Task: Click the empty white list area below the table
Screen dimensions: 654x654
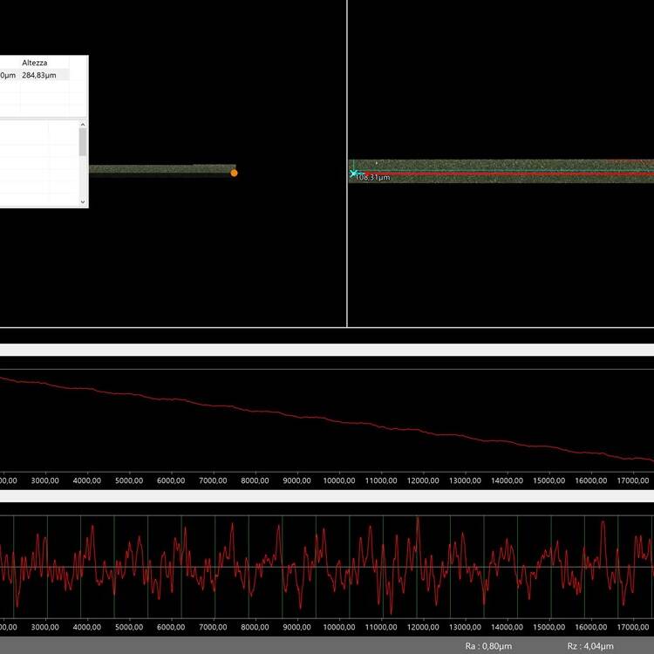Action: pos(39,161)
